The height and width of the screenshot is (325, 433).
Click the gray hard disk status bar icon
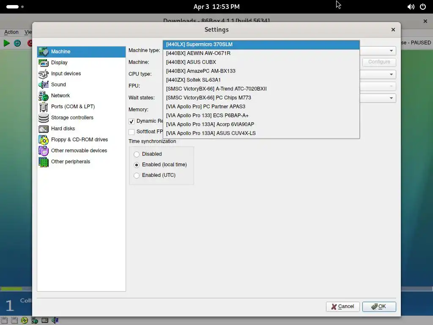[45, 320]
